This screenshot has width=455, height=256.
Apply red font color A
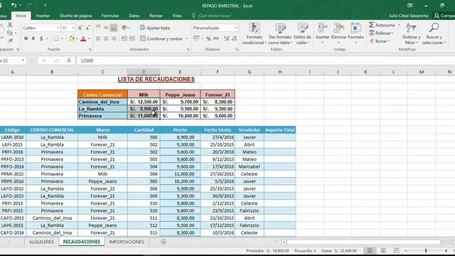(83, 38)
